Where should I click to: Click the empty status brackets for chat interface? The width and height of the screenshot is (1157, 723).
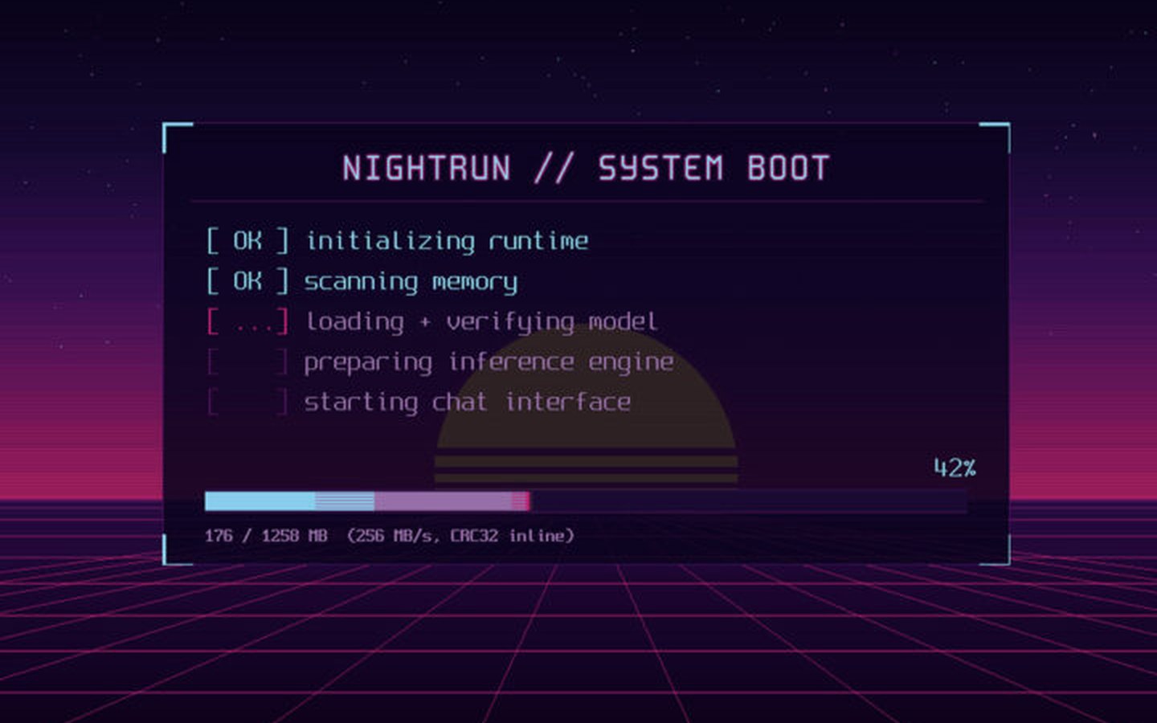(247, 402)
